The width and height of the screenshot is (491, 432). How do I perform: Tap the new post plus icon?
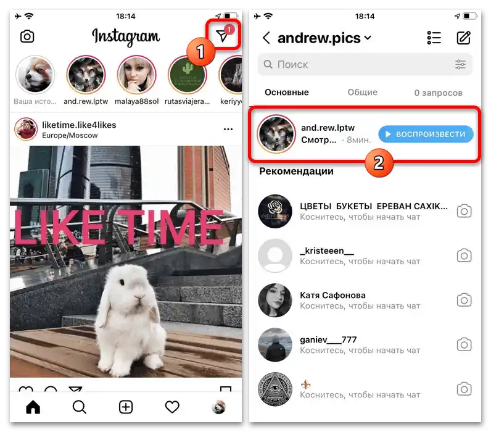[x=126, y=407]
